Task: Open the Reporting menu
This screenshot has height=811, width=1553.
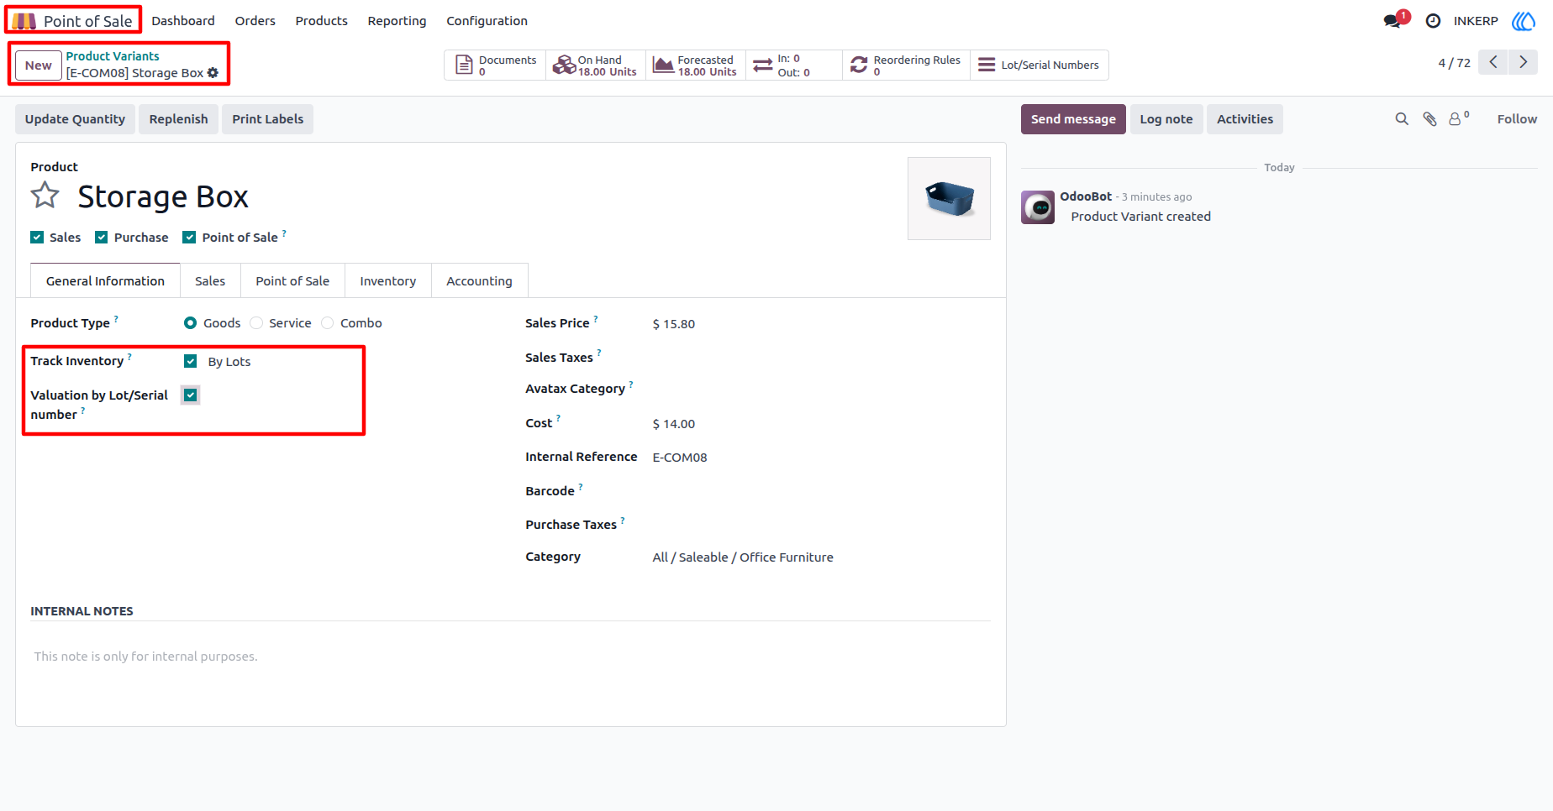Action: pyautogui.click(x=397, y=21)
